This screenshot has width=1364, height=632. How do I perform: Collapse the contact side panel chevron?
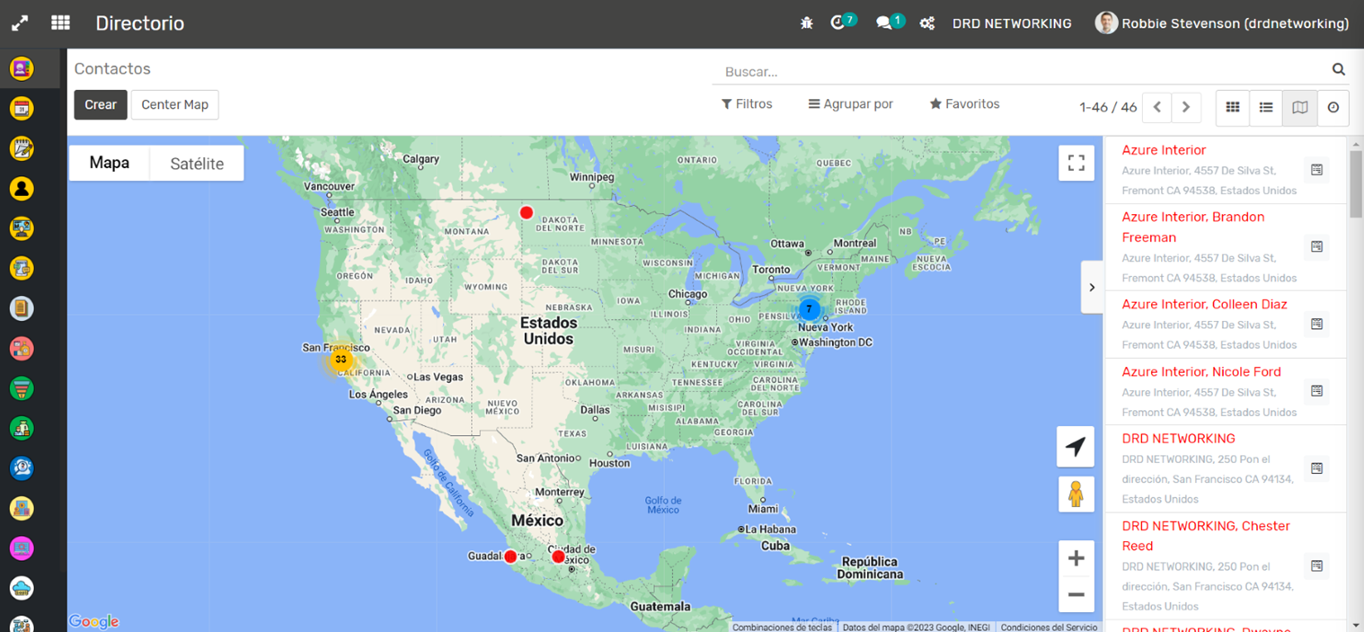[x=1092, y=288]
